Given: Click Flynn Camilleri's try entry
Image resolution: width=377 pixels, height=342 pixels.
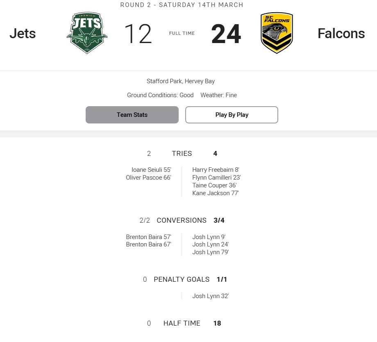Looking at the screenshot, I should tap(216, 178).
